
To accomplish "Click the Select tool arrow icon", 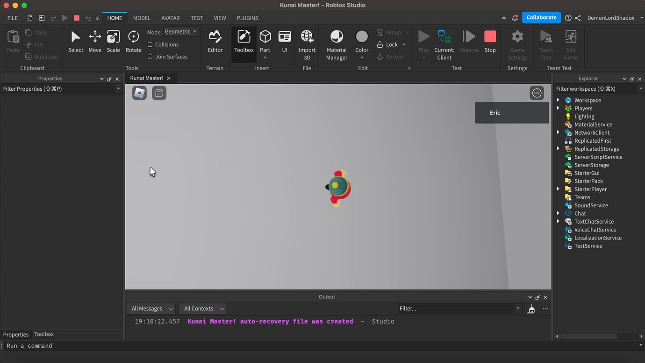I will click(x=75, y=37).
